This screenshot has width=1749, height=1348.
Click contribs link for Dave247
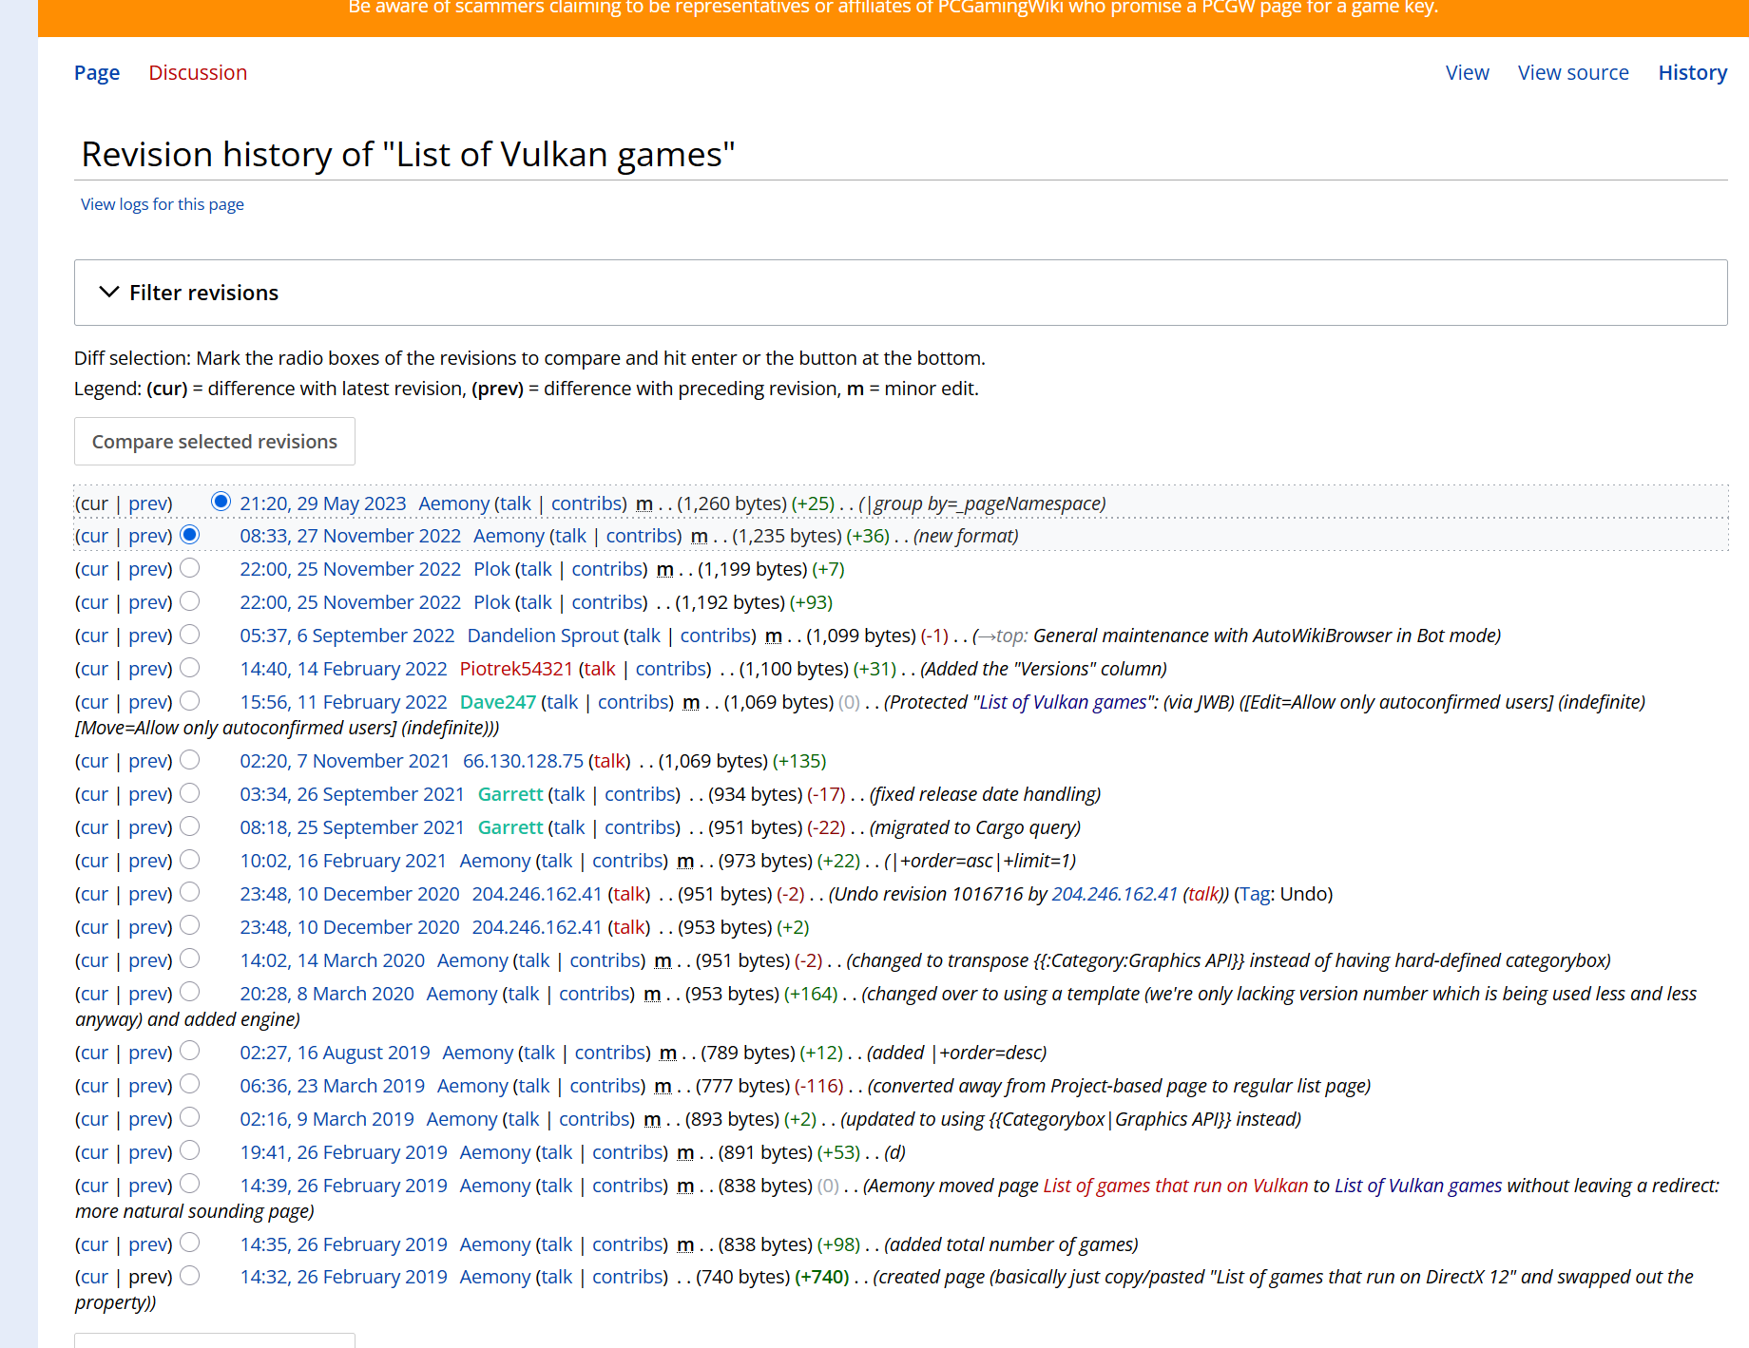point(633,702)
